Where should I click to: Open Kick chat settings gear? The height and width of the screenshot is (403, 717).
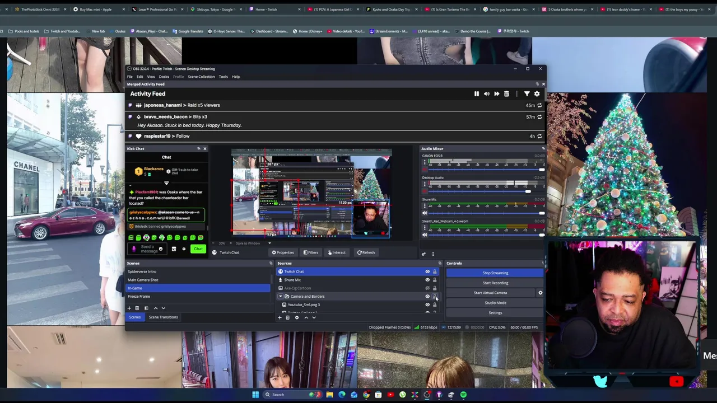183,249
